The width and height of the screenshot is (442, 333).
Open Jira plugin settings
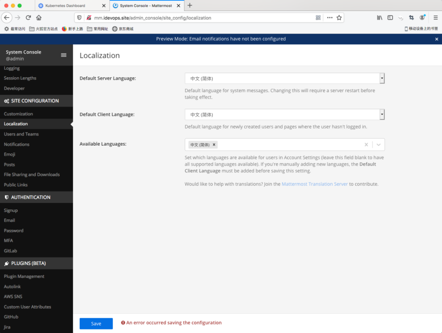tap(7, 327)
